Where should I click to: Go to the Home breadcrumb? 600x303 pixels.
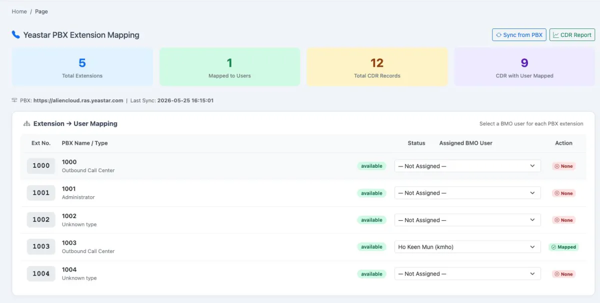(19, 11)
